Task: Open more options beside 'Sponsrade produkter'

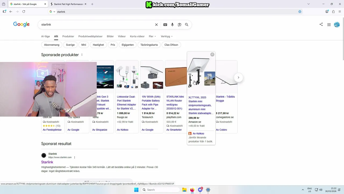Action: pyautogui.click(x=82, y=55)
